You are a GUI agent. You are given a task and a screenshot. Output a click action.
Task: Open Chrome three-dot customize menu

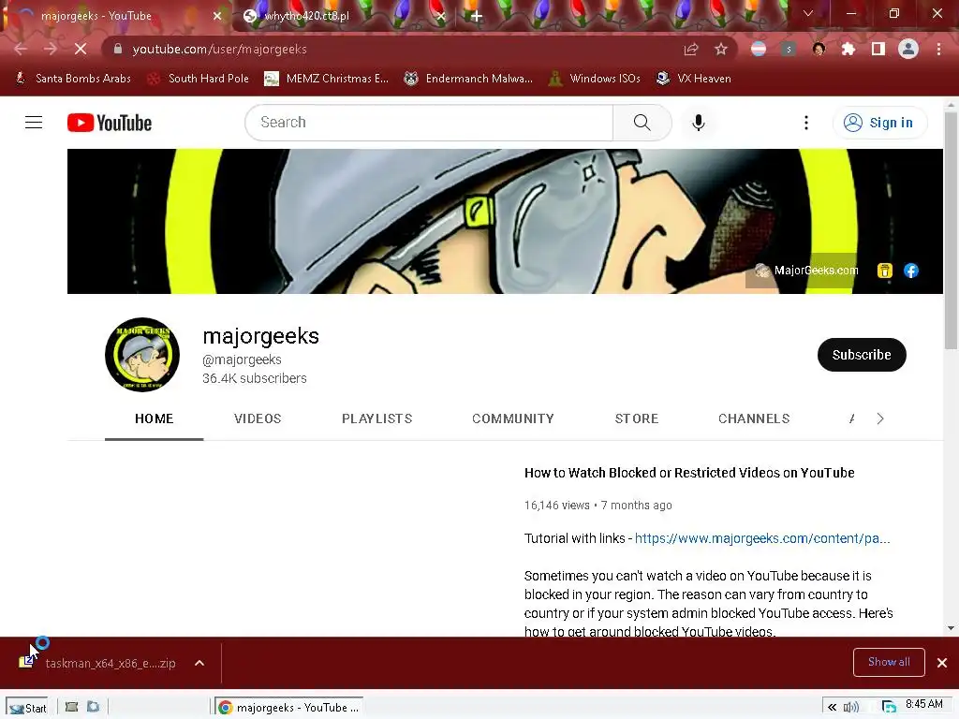click(938, 49)
